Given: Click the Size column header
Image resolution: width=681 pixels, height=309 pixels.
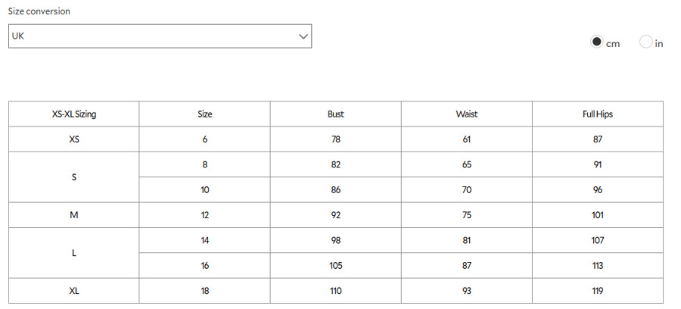Looking at the screenshot, I should coord(204,114).
